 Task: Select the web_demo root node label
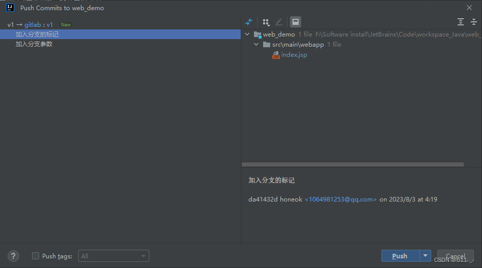pos(279,35)
